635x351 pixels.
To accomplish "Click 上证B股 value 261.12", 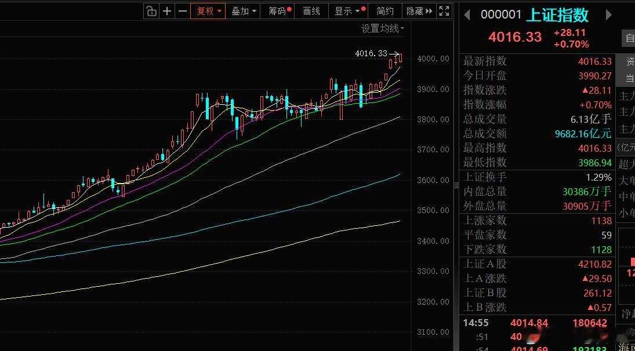I will tap(598, 293).
